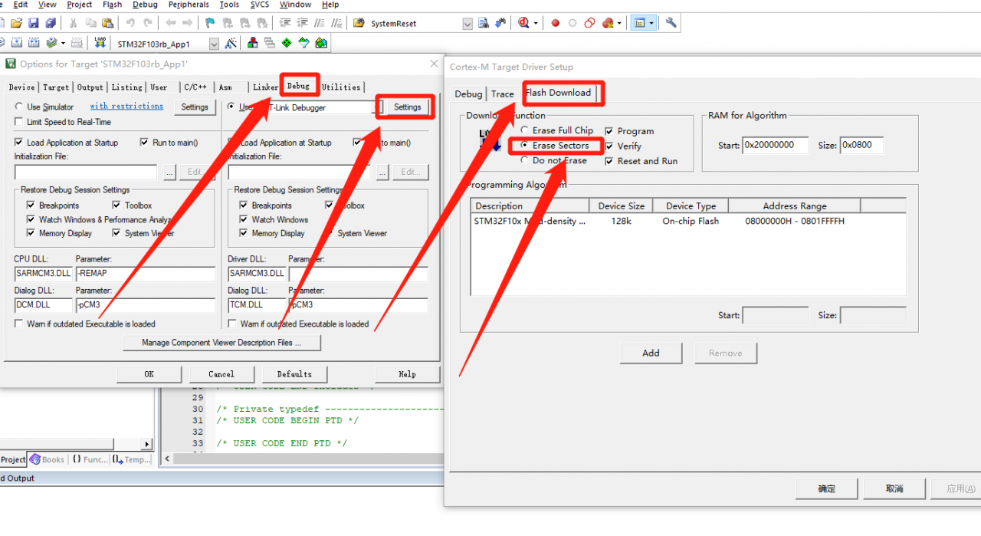Viewport: 981px width, 536px height.
Task: Click the Add button for programming algorithm
Action: [651, 353]
